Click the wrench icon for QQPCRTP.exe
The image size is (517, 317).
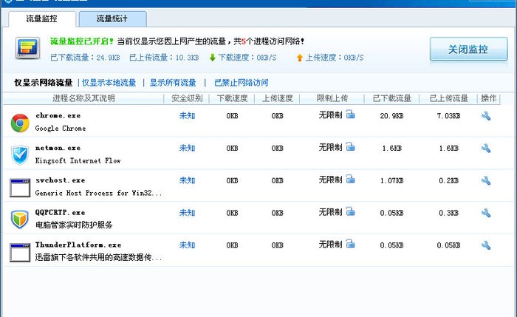pyautogui.click(x=486, y=213)
